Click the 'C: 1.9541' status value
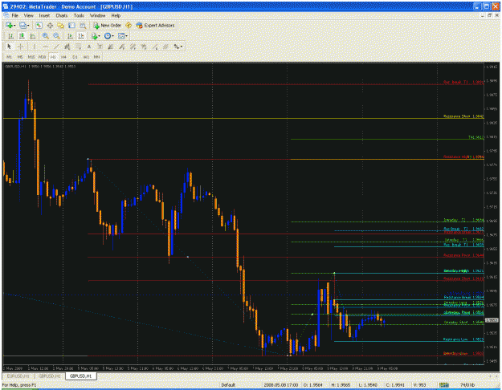Viewport: 502px width, 390px height. point(394,385)
